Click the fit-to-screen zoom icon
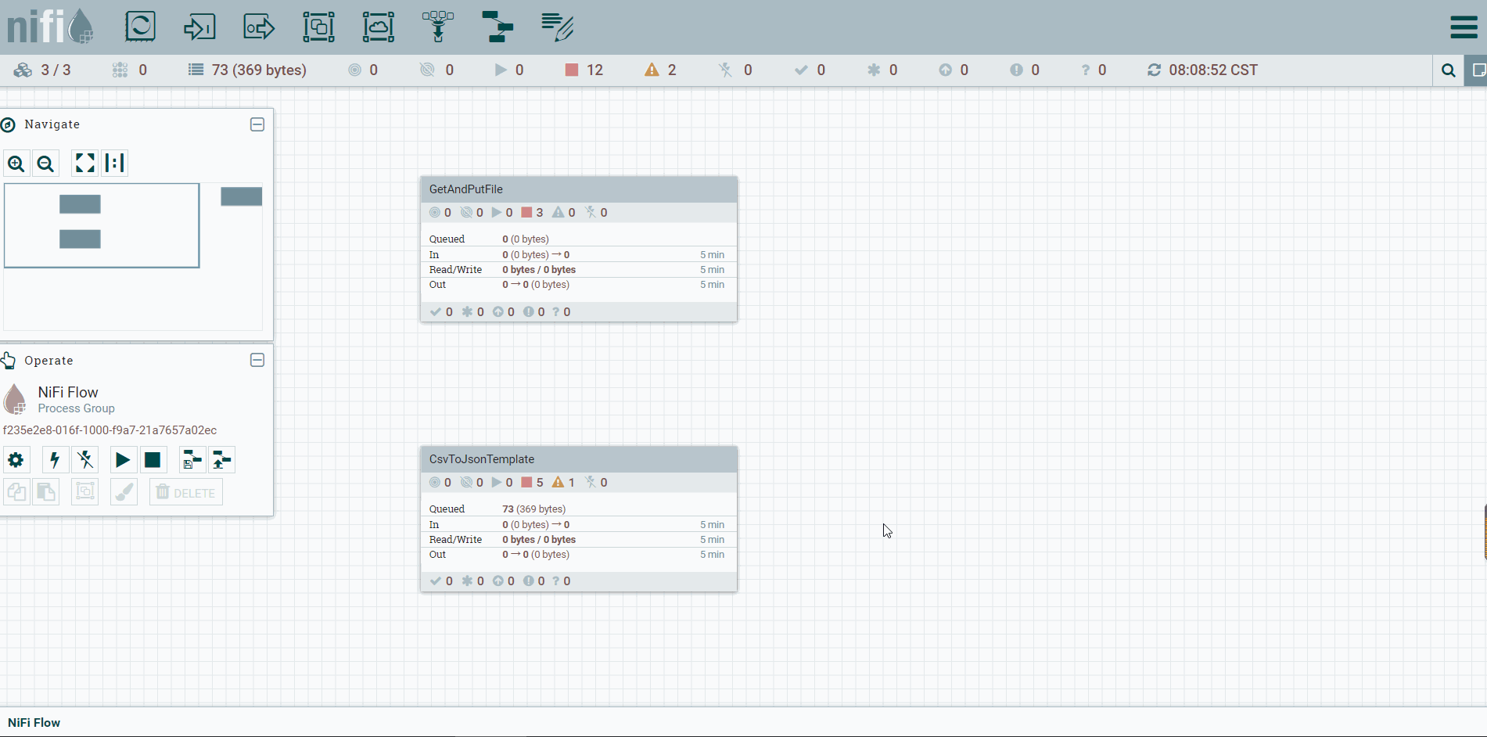 (84, 163)
